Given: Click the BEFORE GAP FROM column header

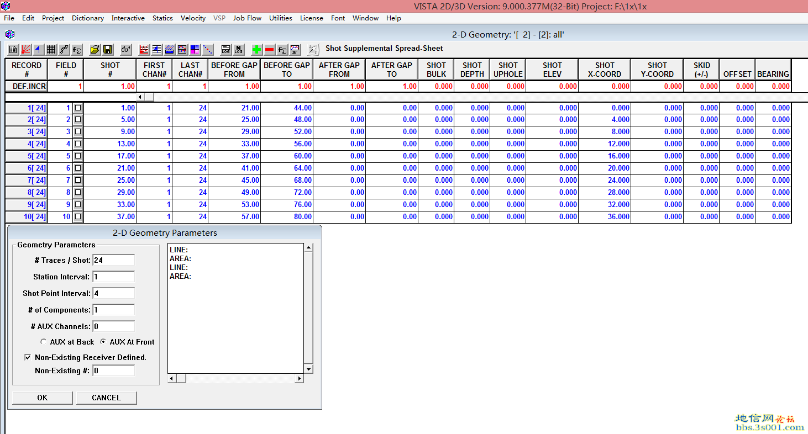Looking at the screenshot, I should pyautogui.click(x=234, y=70).
